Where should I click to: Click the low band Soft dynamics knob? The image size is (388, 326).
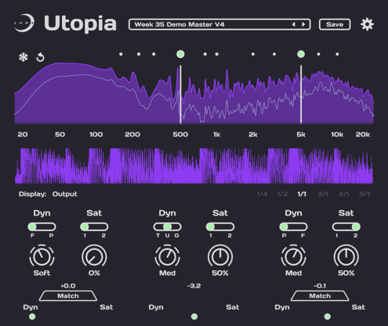[x=42, y=257]
